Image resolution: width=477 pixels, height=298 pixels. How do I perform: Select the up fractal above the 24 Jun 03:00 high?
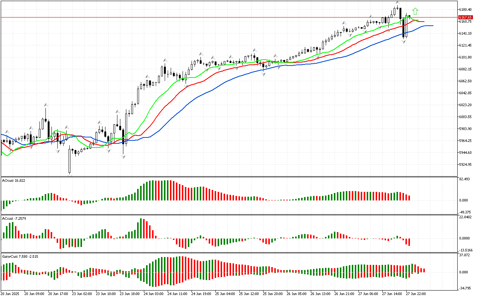(165, 60)
